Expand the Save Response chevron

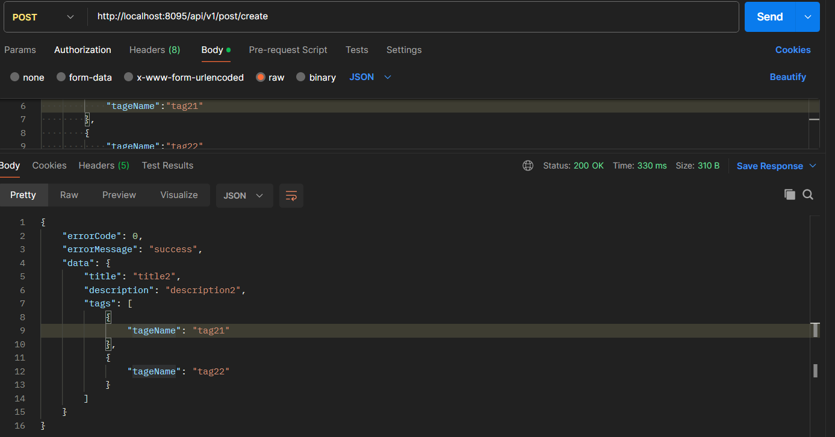pyautogui.click(x=813, y=166)
